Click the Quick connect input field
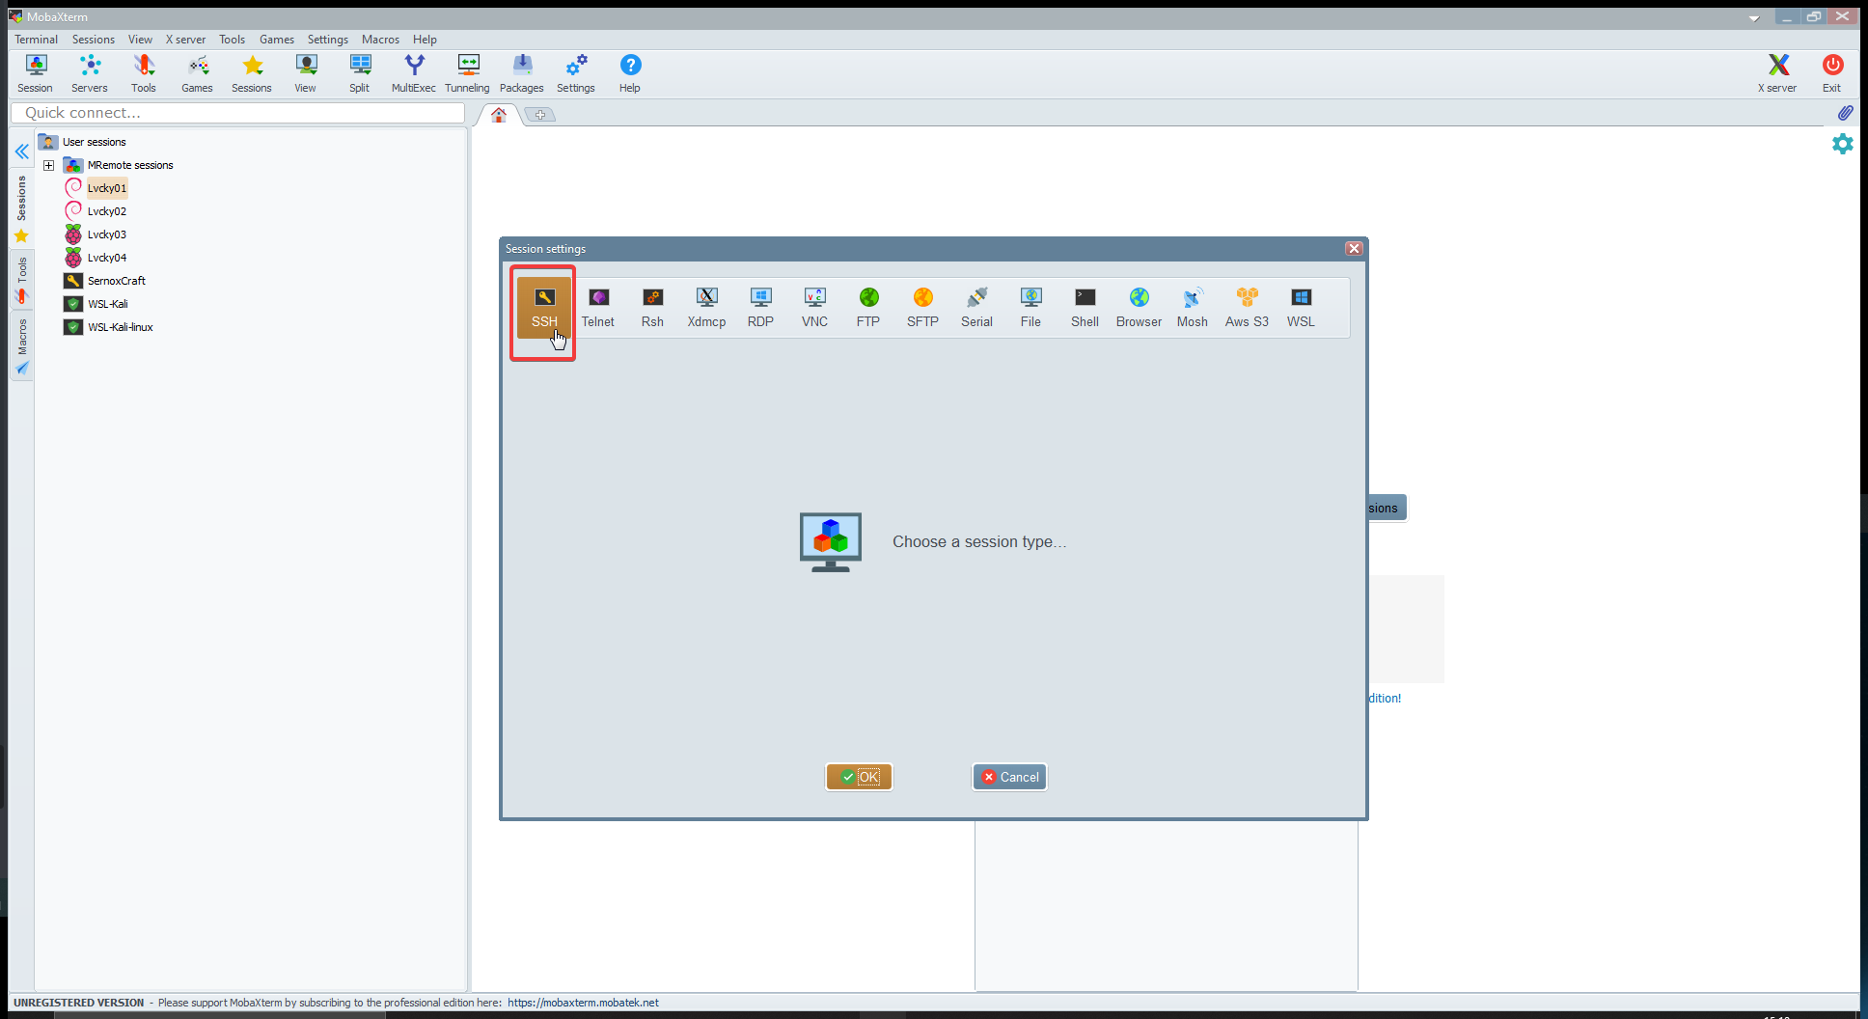1868x1019 pixels. tap(237, 113)
